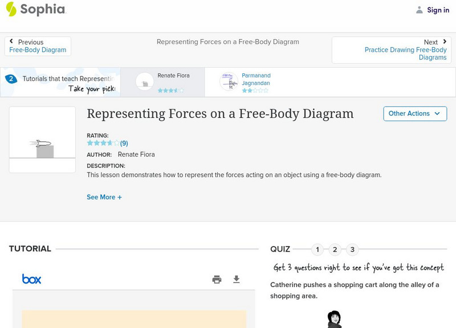Go to Next Practice Drawing Free-Body Diagrams
The image size is (456, 328).
pos(405,50)
